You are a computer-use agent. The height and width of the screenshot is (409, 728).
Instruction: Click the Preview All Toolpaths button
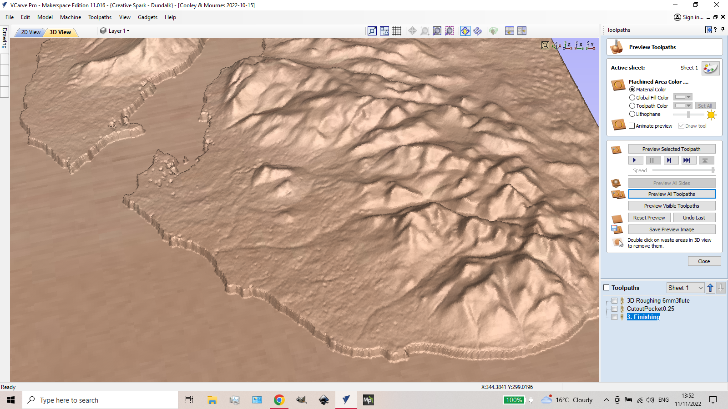(672, 194)
